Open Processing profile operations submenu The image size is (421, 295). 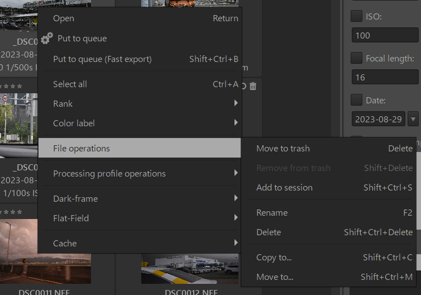tap(140, 173)
